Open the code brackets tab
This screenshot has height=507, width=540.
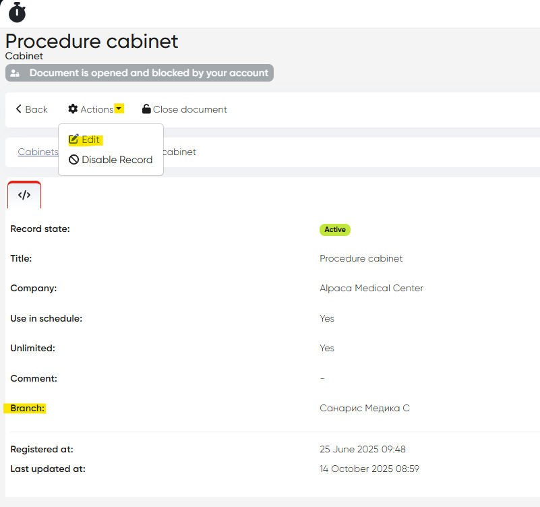(24, 195)
